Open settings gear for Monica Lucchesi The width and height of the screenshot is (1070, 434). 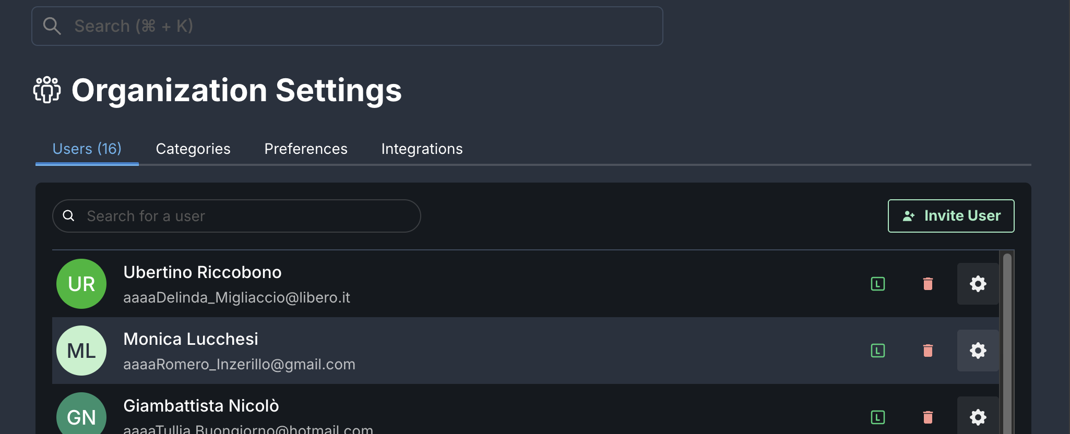pos(978,351)
